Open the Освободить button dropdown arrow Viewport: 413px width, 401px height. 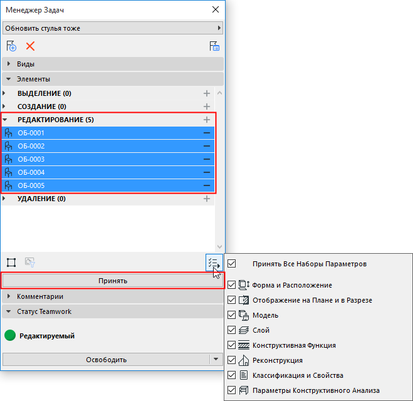(216, 360)
